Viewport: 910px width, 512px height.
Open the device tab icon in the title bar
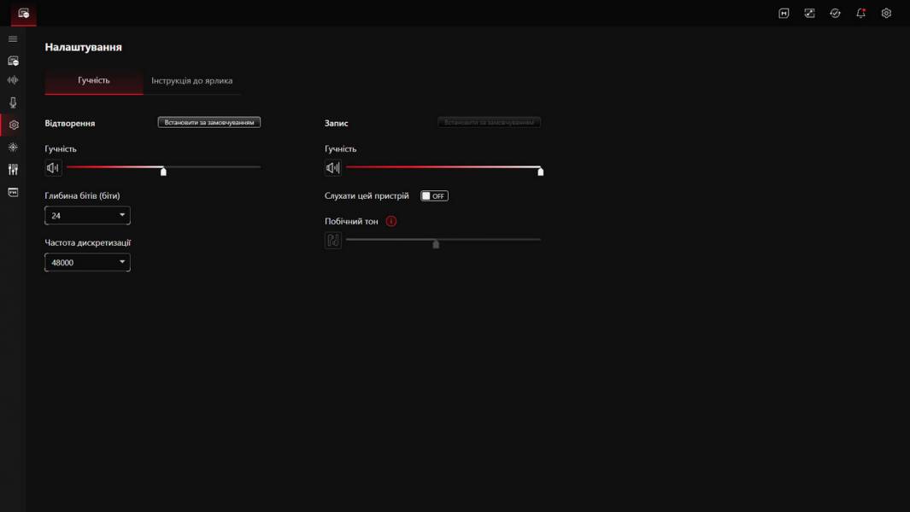point(24,14)
